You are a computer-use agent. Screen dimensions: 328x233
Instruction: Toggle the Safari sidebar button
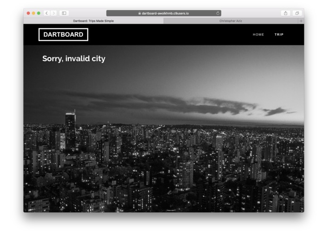pyautogui.click(x=64, y=13)
